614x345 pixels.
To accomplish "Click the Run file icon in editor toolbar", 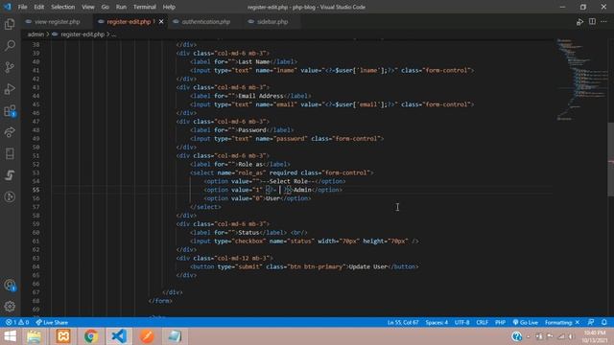I will [579, 22].
